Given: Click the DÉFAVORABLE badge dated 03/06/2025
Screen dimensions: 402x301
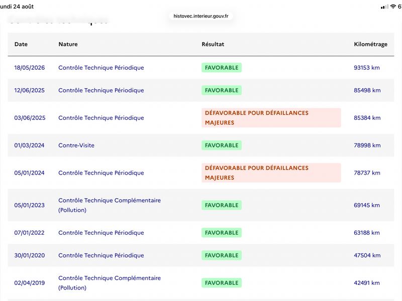Looking at the screenshot, I should coord(271,118).
